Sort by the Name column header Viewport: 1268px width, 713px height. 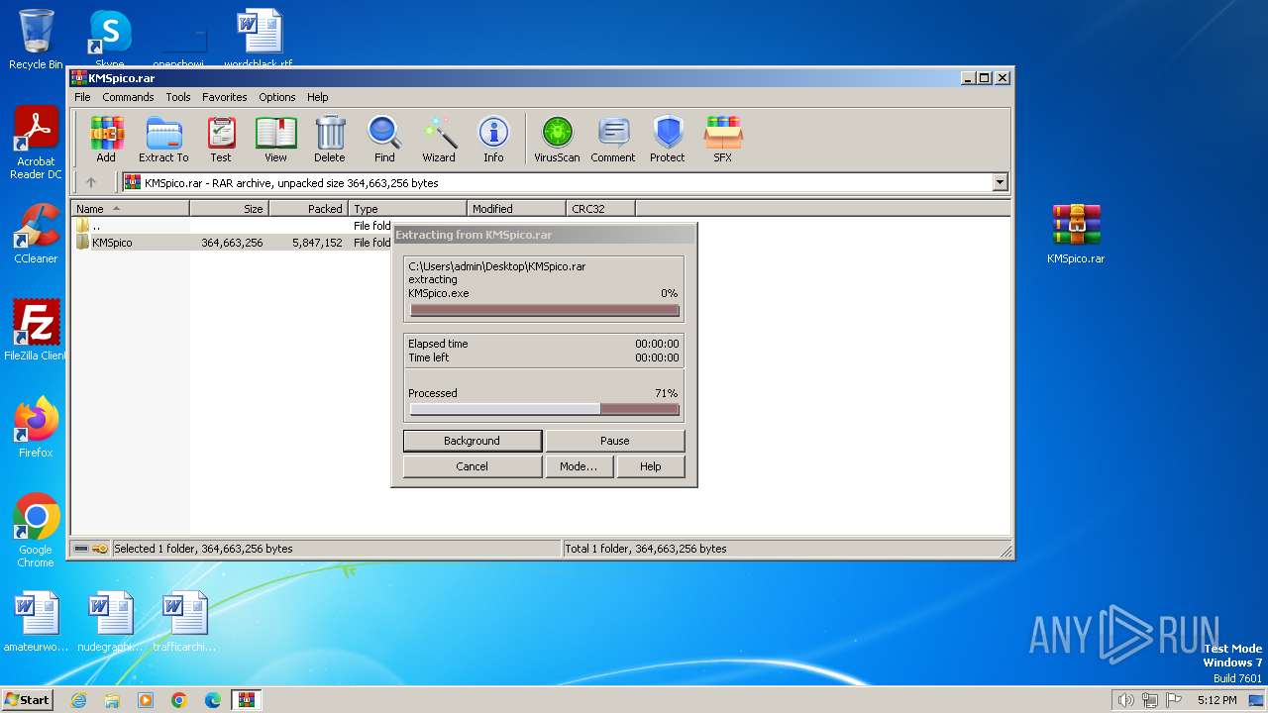pyautogui.click(x=130, y=209)
